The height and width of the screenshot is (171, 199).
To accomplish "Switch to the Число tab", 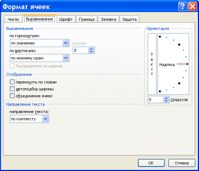I will tap(13, 19).
